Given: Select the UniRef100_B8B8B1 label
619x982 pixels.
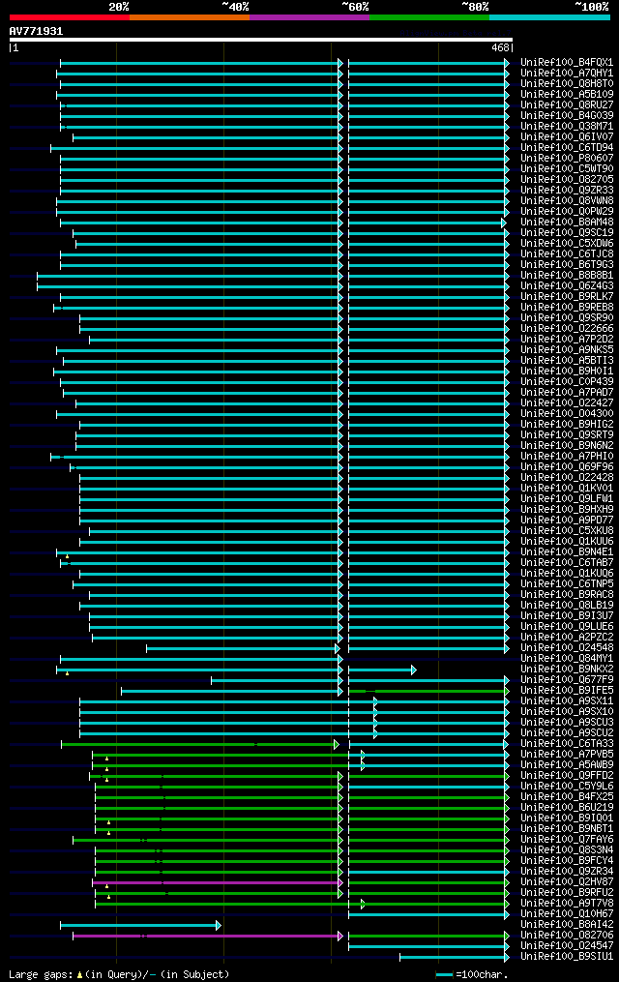Looking at the screenshot, I should 567,276.
